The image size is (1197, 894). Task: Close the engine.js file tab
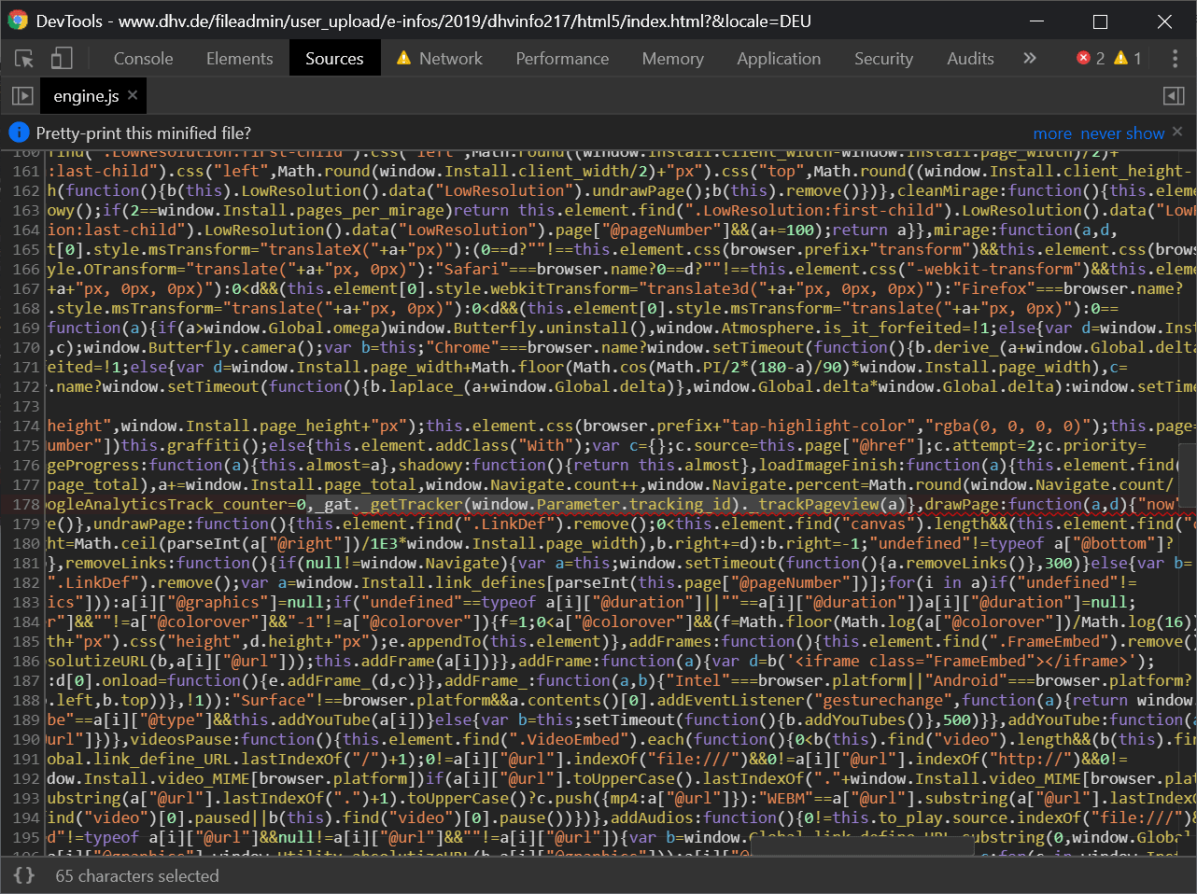(x=133, y=95)
